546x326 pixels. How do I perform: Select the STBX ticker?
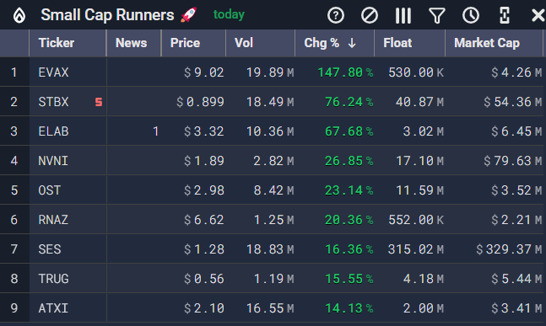[x=54, y=102]
